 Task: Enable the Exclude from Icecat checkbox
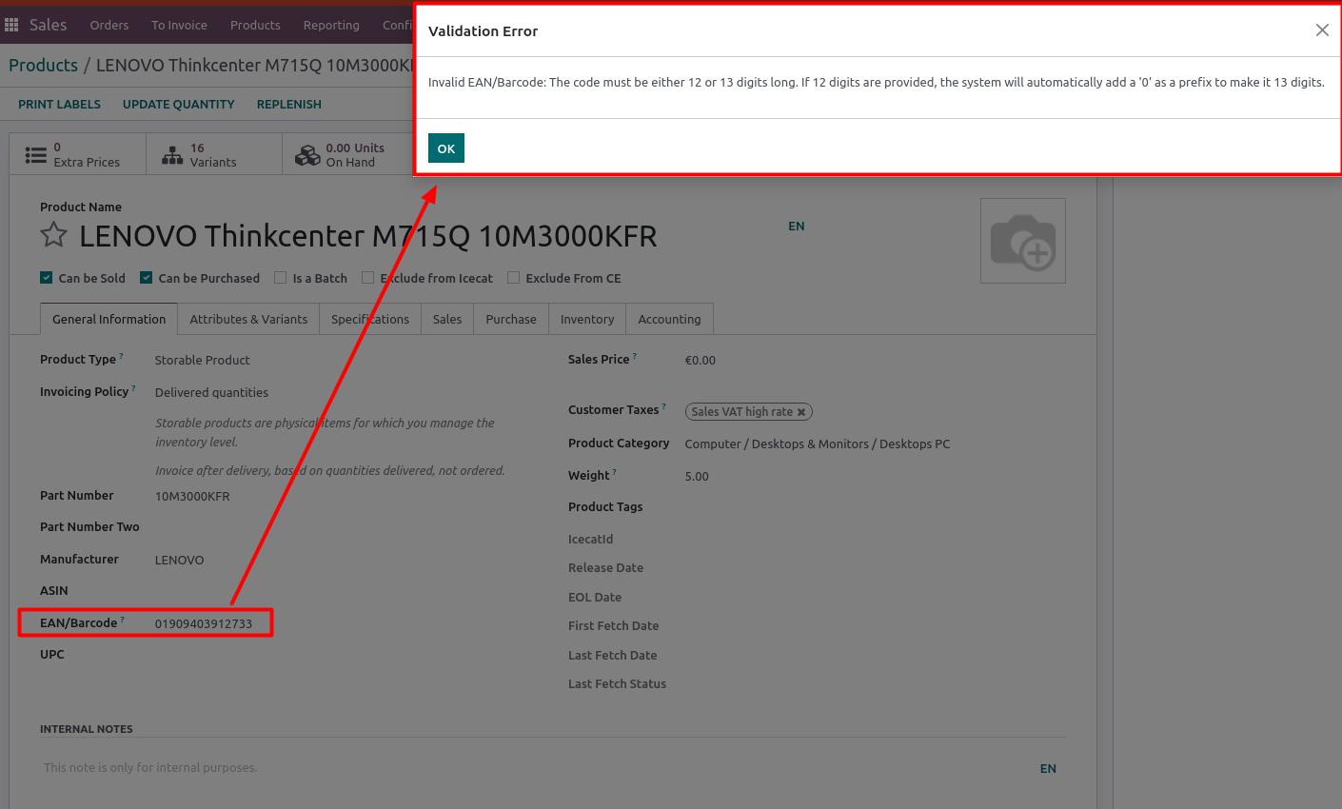click(367, 278)
